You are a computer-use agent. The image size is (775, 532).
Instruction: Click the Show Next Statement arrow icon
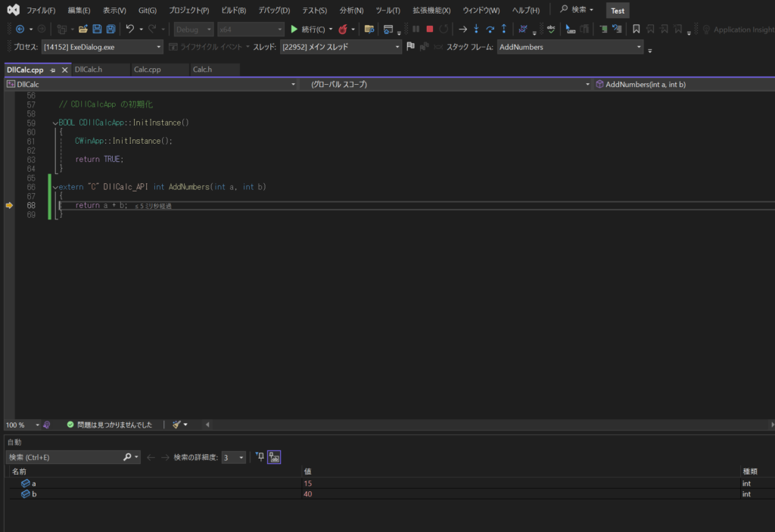tap(462, 29)
